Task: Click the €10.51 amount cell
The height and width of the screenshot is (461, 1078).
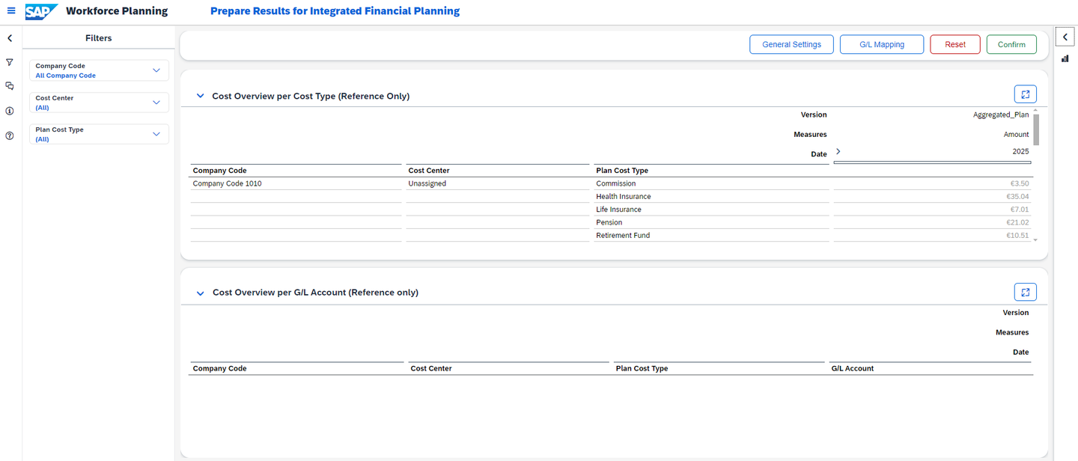Action: point(932,235)
